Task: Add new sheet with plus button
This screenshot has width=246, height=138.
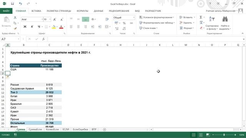Action: click(x=105, y=130)
